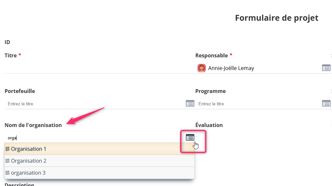
Task: Click the icon beside Organisation 1
Action: [x=7, y=149]
